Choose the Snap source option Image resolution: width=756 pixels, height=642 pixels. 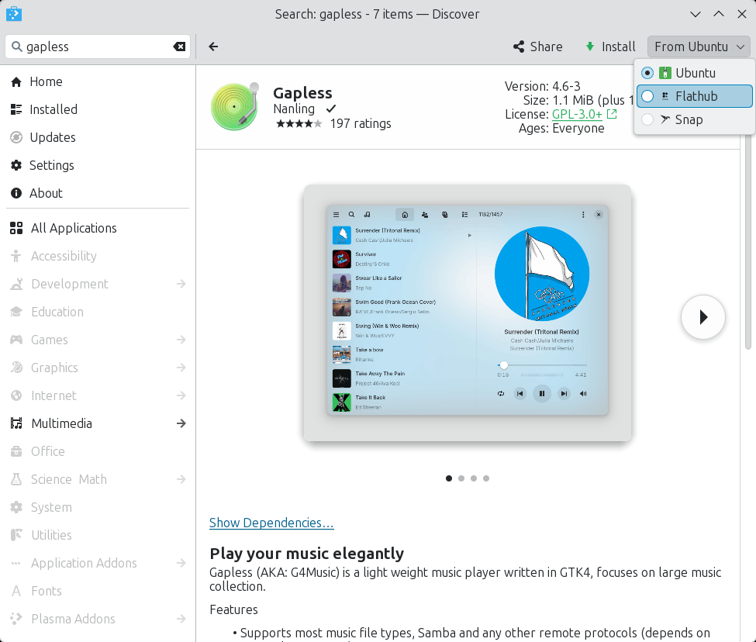(688, 119)
